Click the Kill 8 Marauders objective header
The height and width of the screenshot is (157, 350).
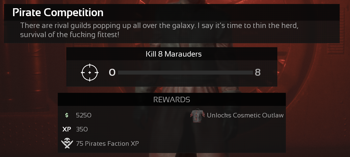tap(174, 54)
